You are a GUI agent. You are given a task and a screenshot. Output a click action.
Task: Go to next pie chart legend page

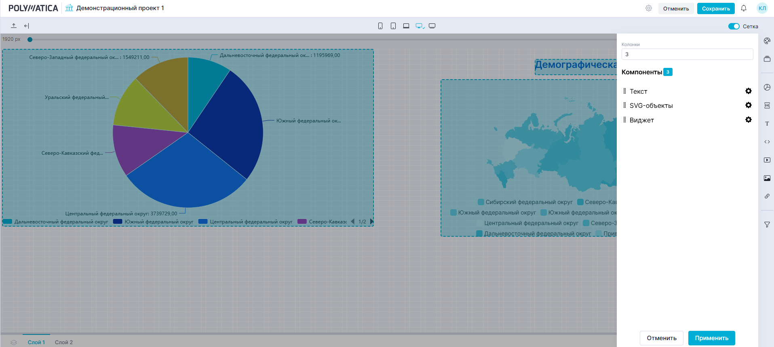371,221
